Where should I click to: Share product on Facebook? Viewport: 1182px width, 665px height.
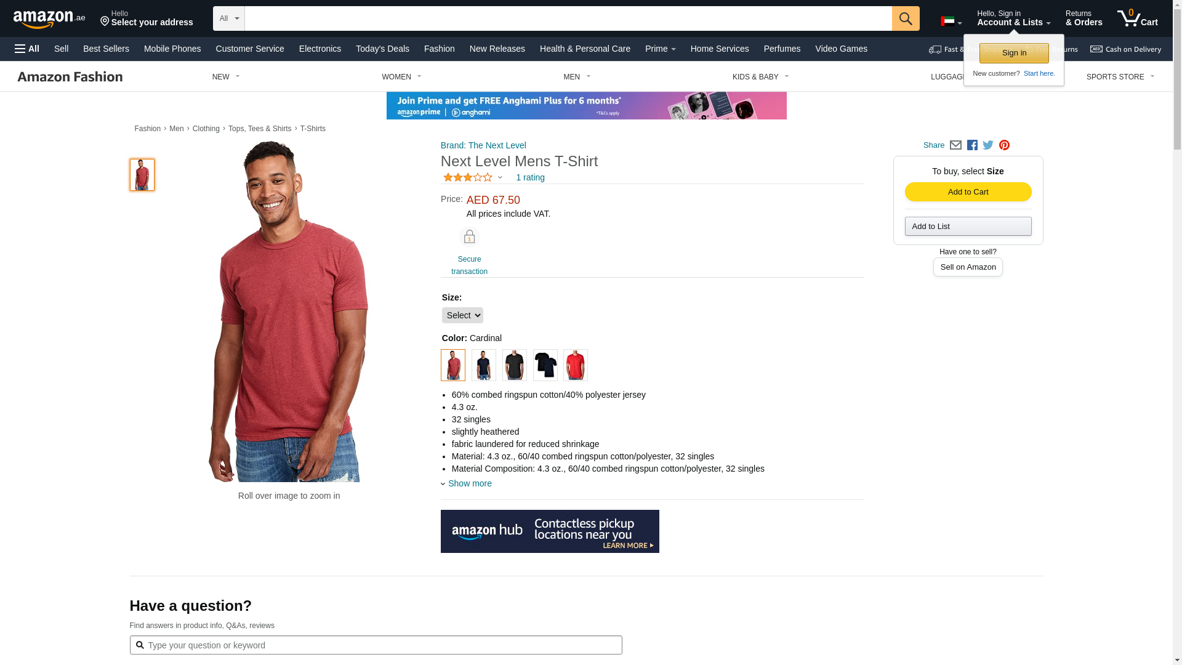pos(972,145)
